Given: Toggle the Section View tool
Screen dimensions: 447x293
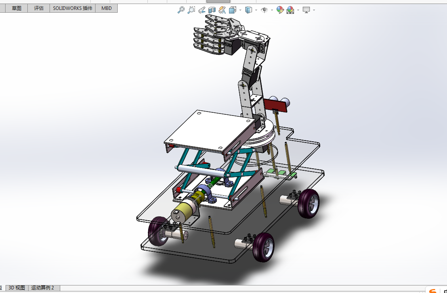Looking at the screenshot, I should tap(212, 10).
